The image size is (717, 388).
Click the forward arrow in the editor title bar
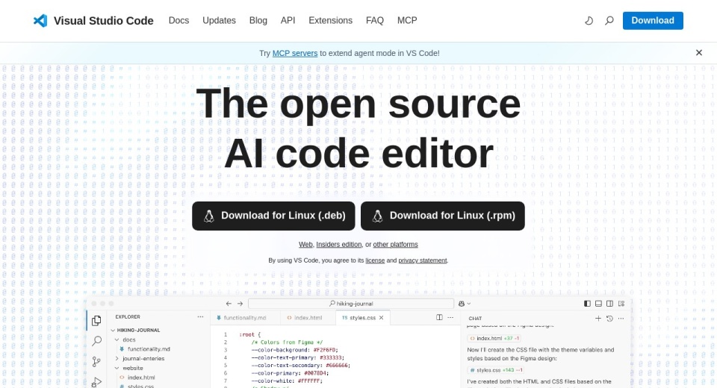[240, 304]
